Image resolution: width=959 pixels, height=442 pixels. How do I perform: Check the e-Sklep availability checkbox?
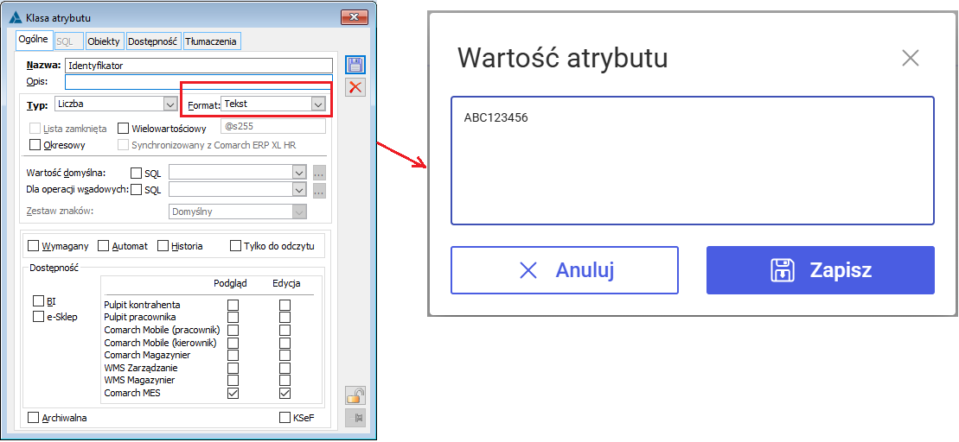[x=39, y=316]
